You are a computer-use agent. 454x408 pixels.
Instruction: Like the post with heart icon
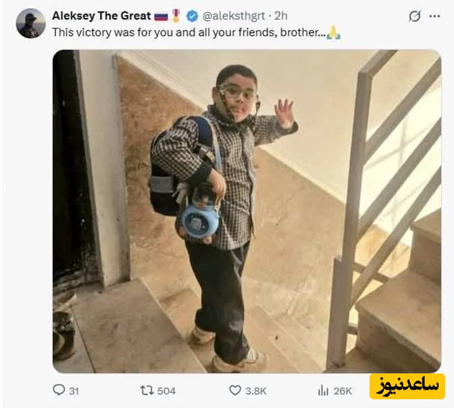click(235, 390)
